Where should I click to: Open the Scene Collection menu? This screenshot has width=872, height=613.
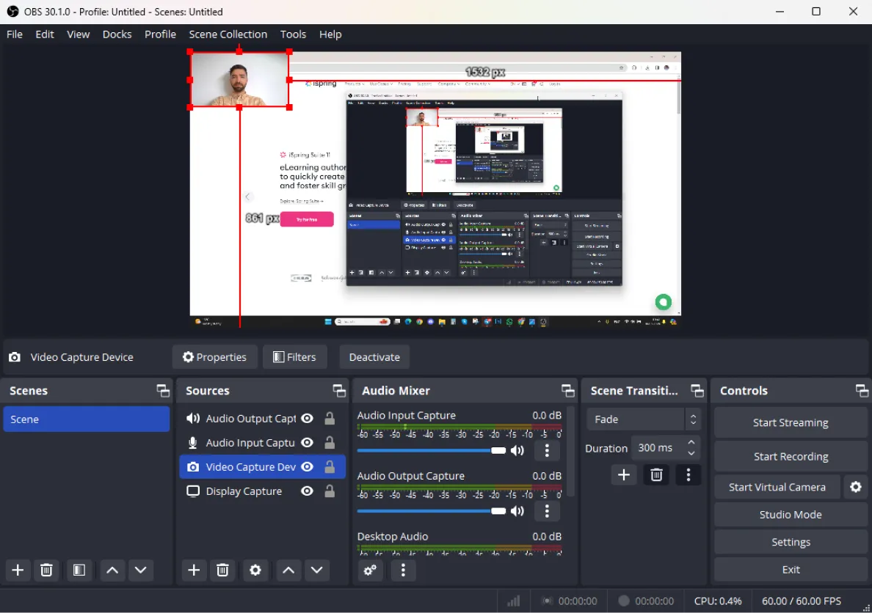[x=228, y=34]
